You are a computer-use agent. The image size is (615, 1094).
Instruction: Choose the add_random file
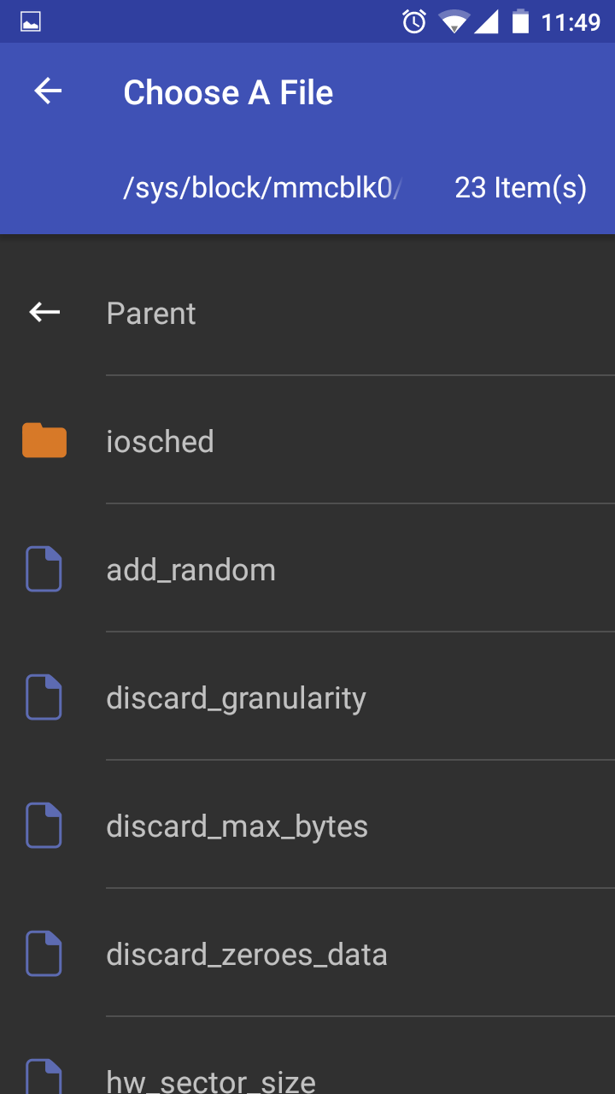[x=307, y=569]
